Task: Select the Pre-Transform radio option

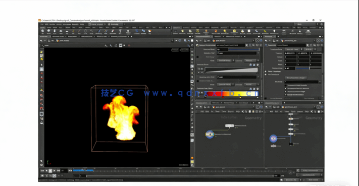Action: click(x=266, y=75)
